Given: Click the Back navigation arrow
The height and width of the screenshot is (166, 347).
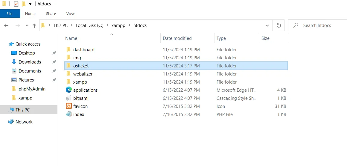Looking at the screenshot, I should 6,25.
